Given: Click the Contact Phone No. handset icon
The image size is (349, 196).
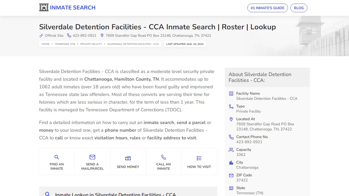Looking at the screenshot, I should click(231, 137).
